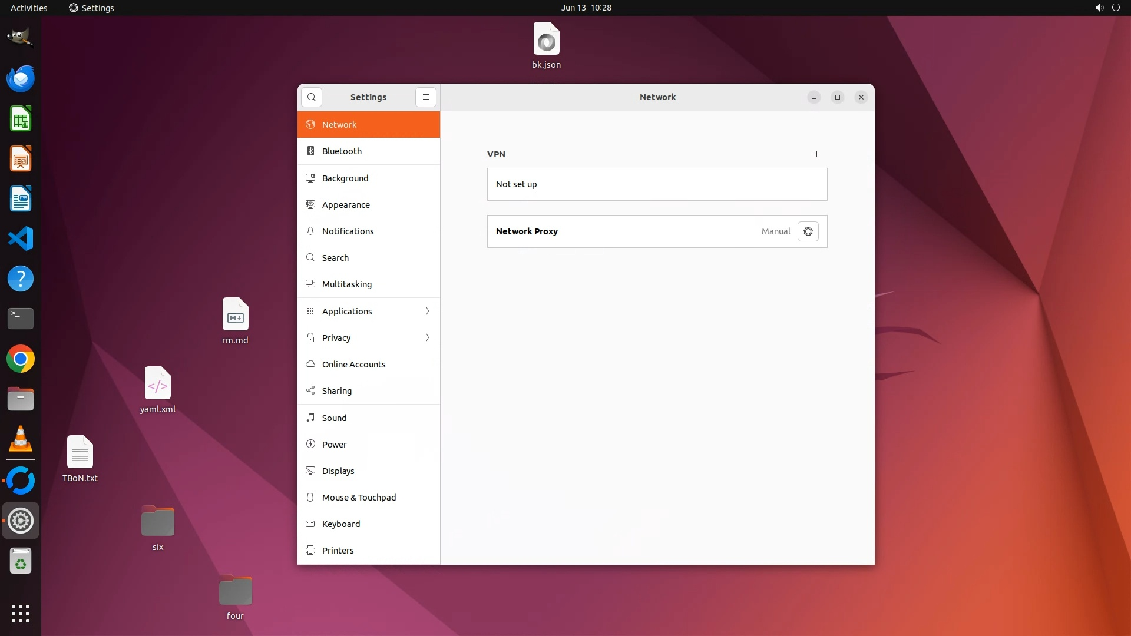Expand the Applications submenu chevron
Screen dimensions: 1131x636
click(x=427, y=311)
